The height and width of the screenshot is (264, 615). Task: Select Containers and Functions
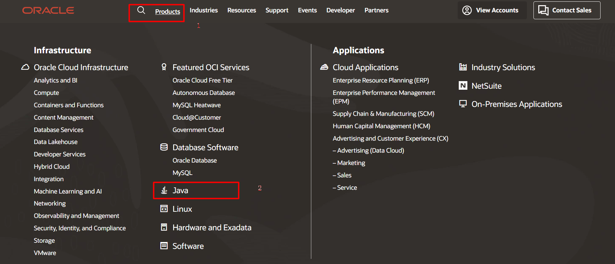[69, 105]
